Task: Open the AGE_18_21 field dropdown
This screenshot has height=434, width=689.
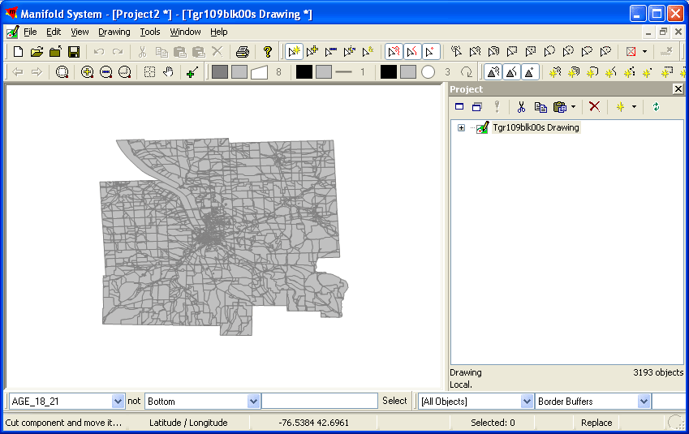Action: (x=118, y=402)
